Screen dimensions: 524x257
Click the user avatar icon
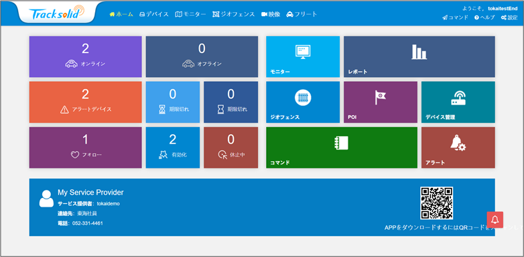[46, 199]
